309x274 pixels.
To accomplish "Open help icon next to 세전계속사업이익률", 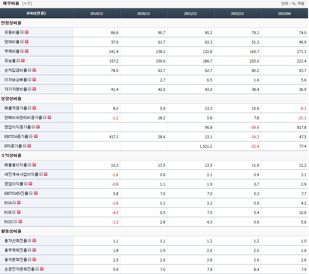I will pyautogui.click(x=41, y=174).
